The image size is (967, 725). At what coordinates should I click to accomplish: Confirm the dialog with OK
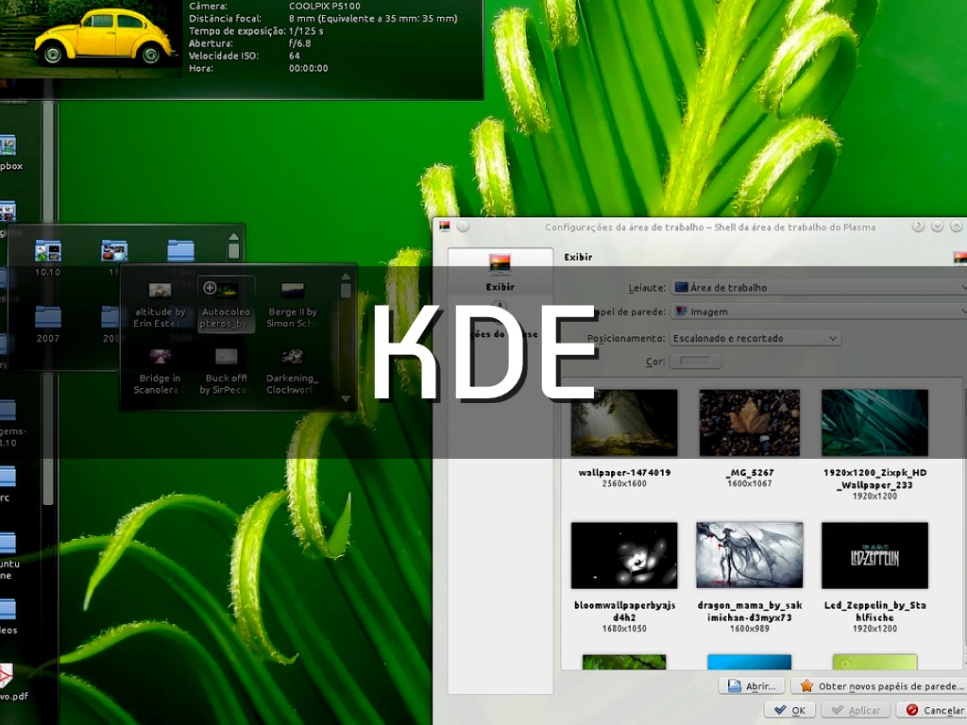click(789, 710)
